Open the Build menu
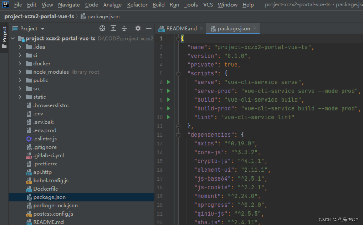363x225 pixels. tap(158, 5)
